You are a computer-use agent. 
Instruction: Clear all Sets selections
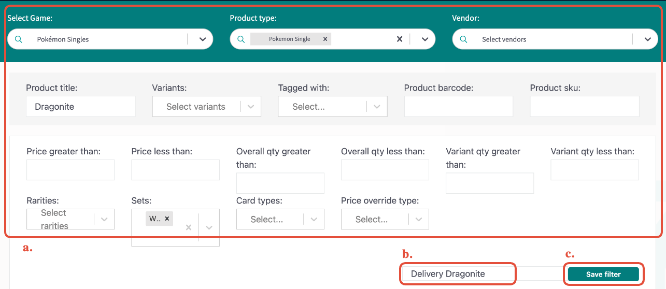tap(189, 227)
